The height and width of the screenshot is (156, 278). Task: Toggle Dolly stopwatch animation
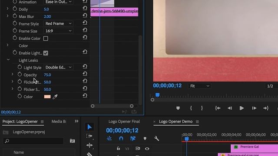15,9
